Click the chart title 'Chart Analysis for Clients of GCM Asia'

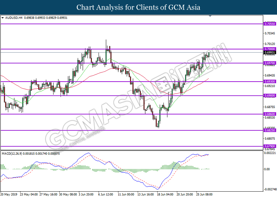point(138,7)
